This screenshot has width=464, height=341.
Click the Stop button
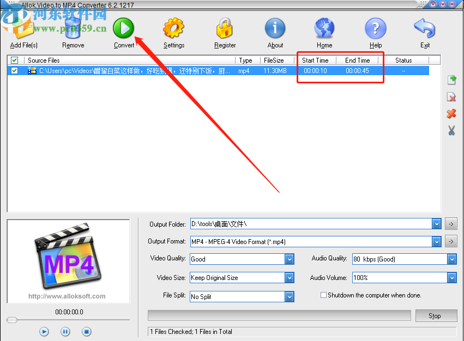[x=436, y=316]
